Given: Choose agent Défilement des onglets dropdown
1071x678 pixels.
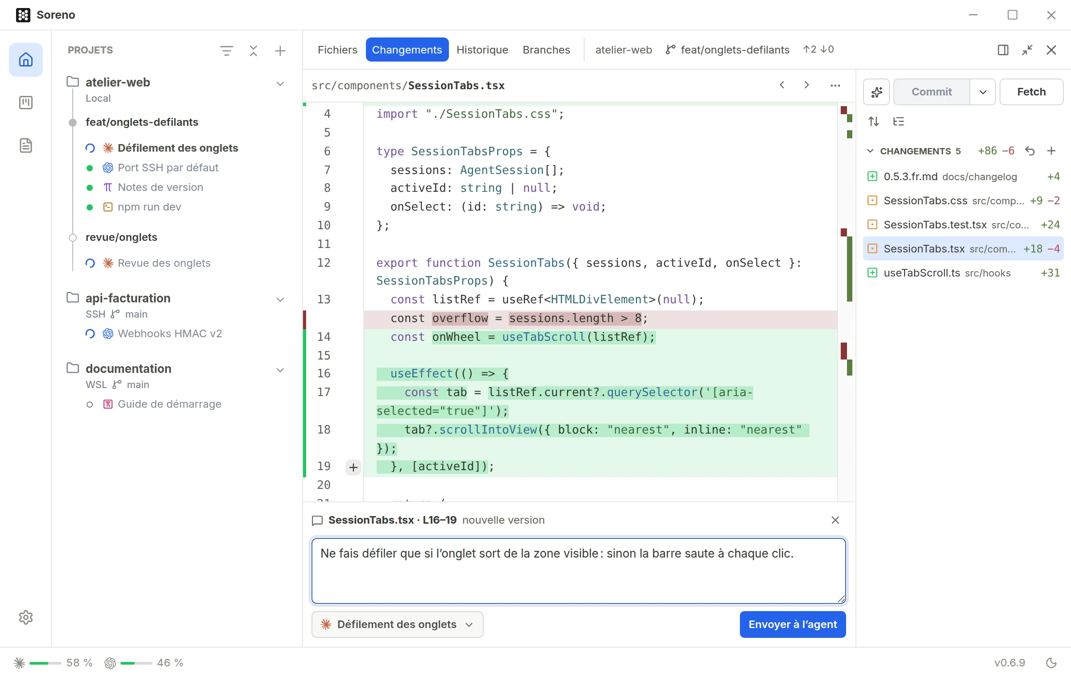Looking at the screenshot, I should (397, 624).
